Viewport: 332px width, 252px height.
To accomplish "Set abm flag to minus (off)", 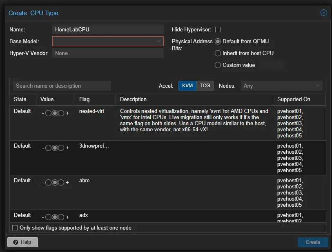I will [x=48, y=182].
